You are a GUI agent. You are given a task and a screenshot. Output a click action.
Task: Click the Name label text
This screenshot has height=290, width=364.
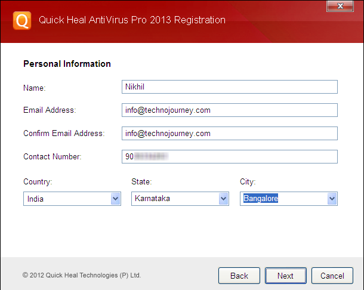(35, 88)
